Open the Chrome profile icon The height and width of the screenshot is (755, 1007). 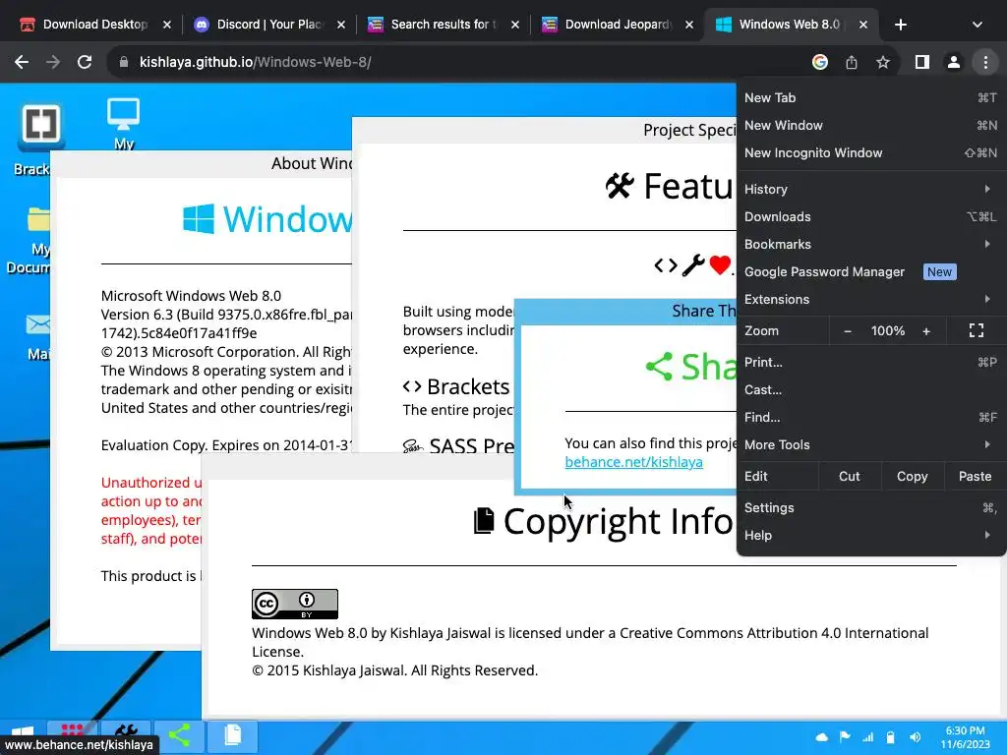click(954, 62)
